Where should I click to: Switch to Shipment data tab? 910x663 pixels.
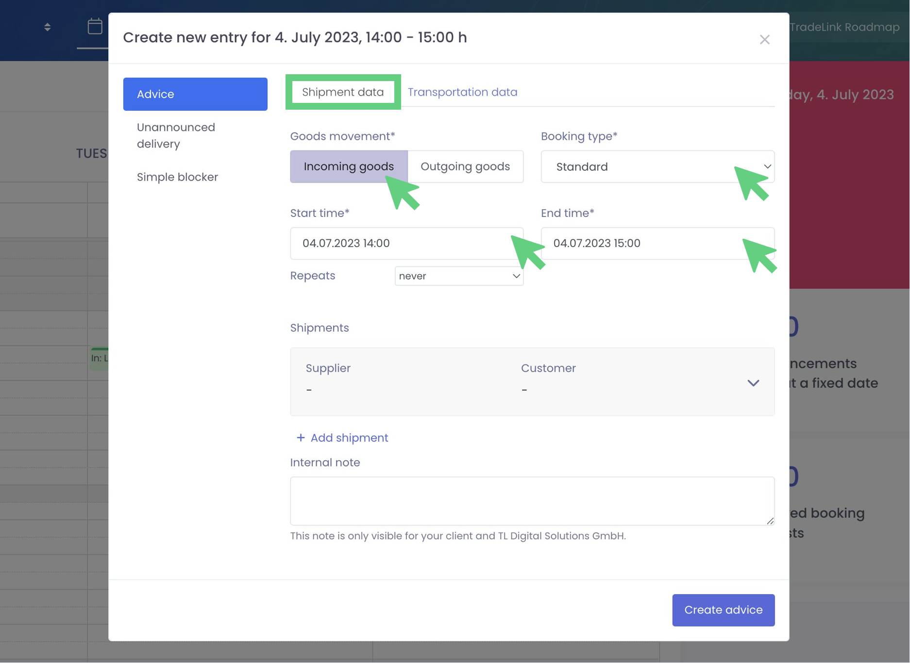pos(343,92)
